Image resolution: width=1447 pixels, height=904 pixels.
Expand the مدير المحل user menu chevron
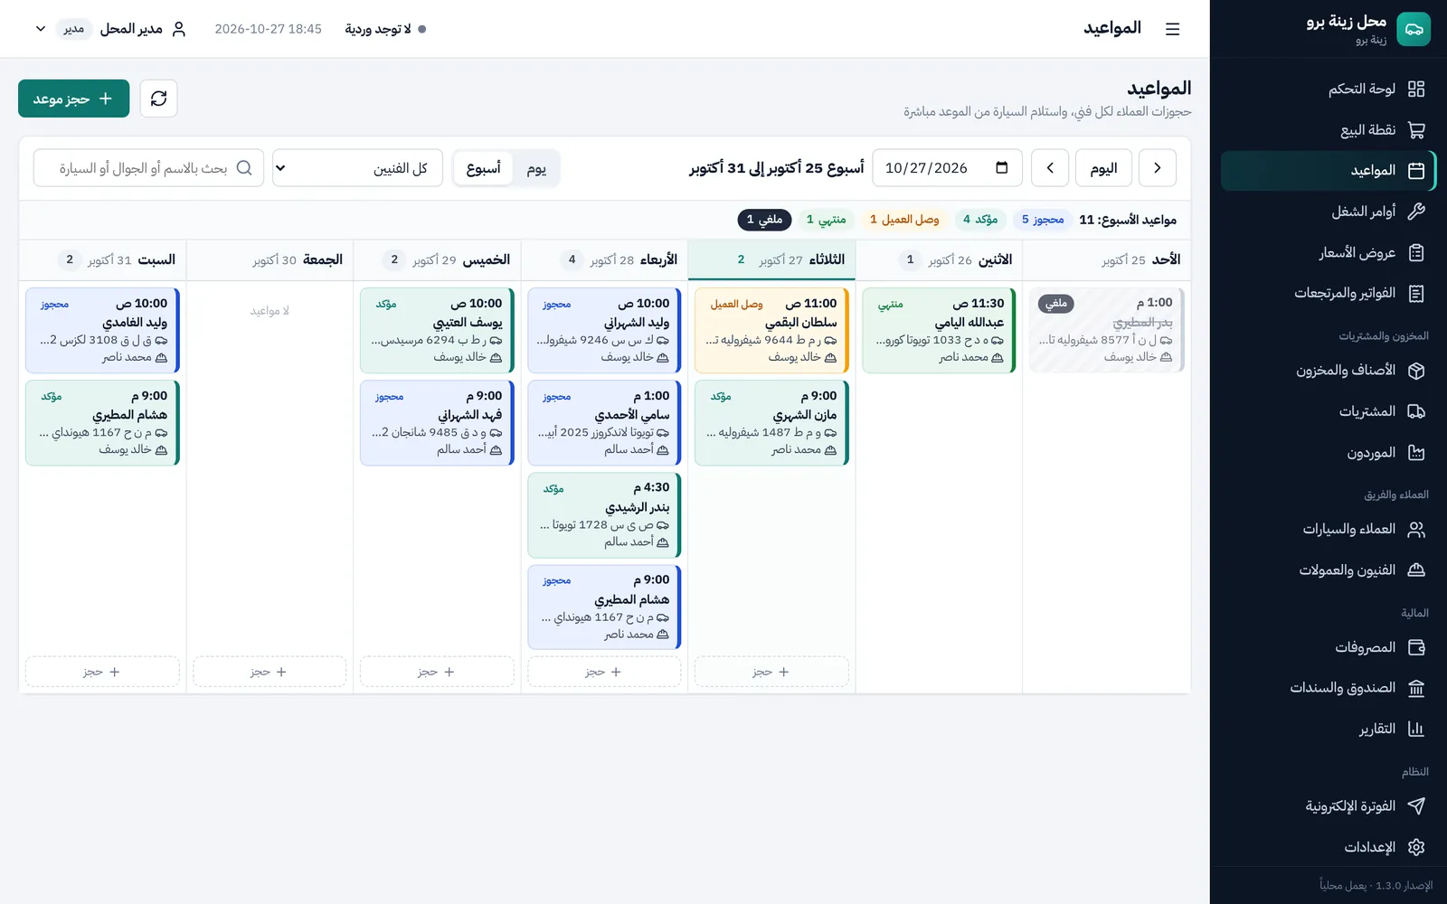click(x=41, y=29)
